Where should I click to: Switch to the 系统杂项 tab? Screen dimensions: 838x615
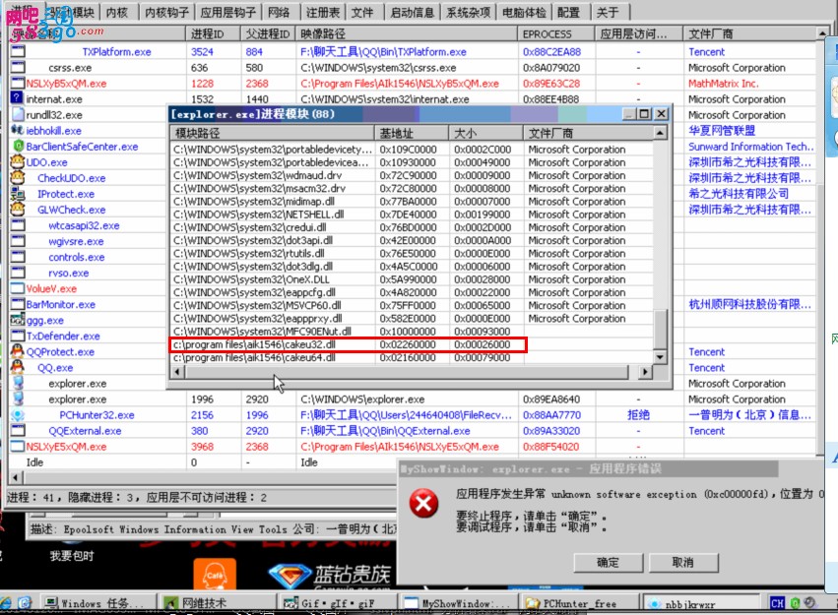coord(468,12)
